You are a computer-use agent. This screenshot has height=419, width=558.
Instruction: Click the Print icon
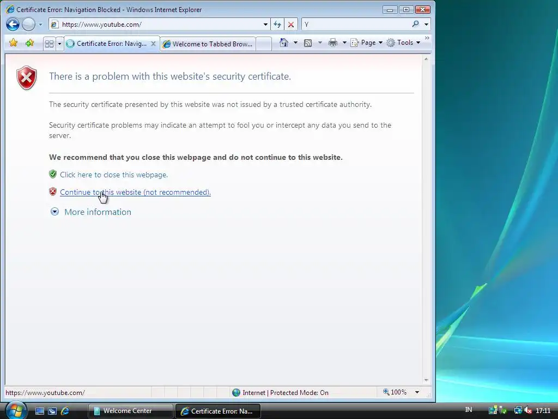333,43
